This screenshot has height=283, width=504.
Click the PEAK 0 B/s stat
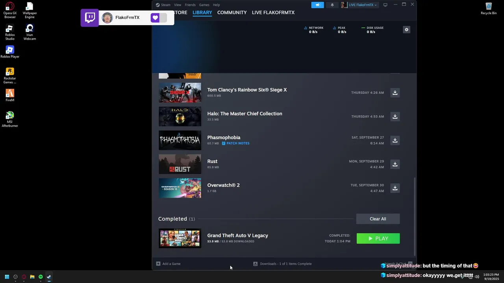coord(339,30)
